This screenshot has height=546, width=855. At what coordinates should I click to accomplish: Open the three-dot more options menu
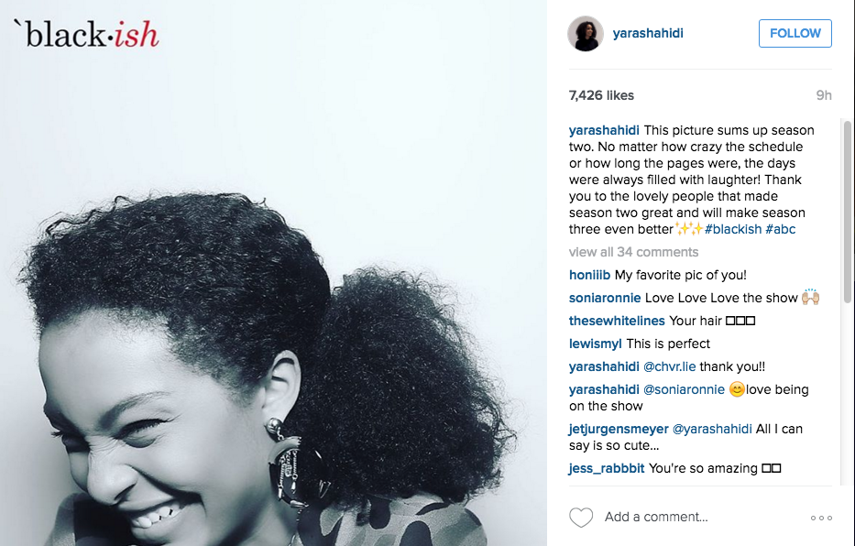821,518
